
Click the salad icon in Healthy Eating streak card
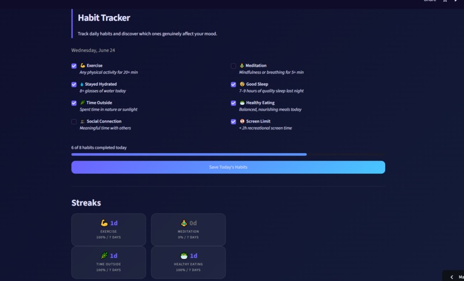click(184, 255)
